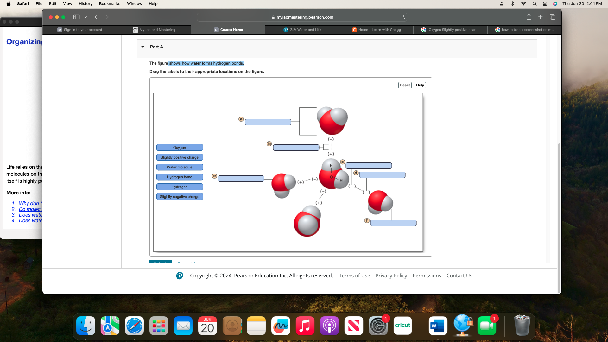
Task: Open Microsoft Word from the Dock
Action: [x=437, y=325]
